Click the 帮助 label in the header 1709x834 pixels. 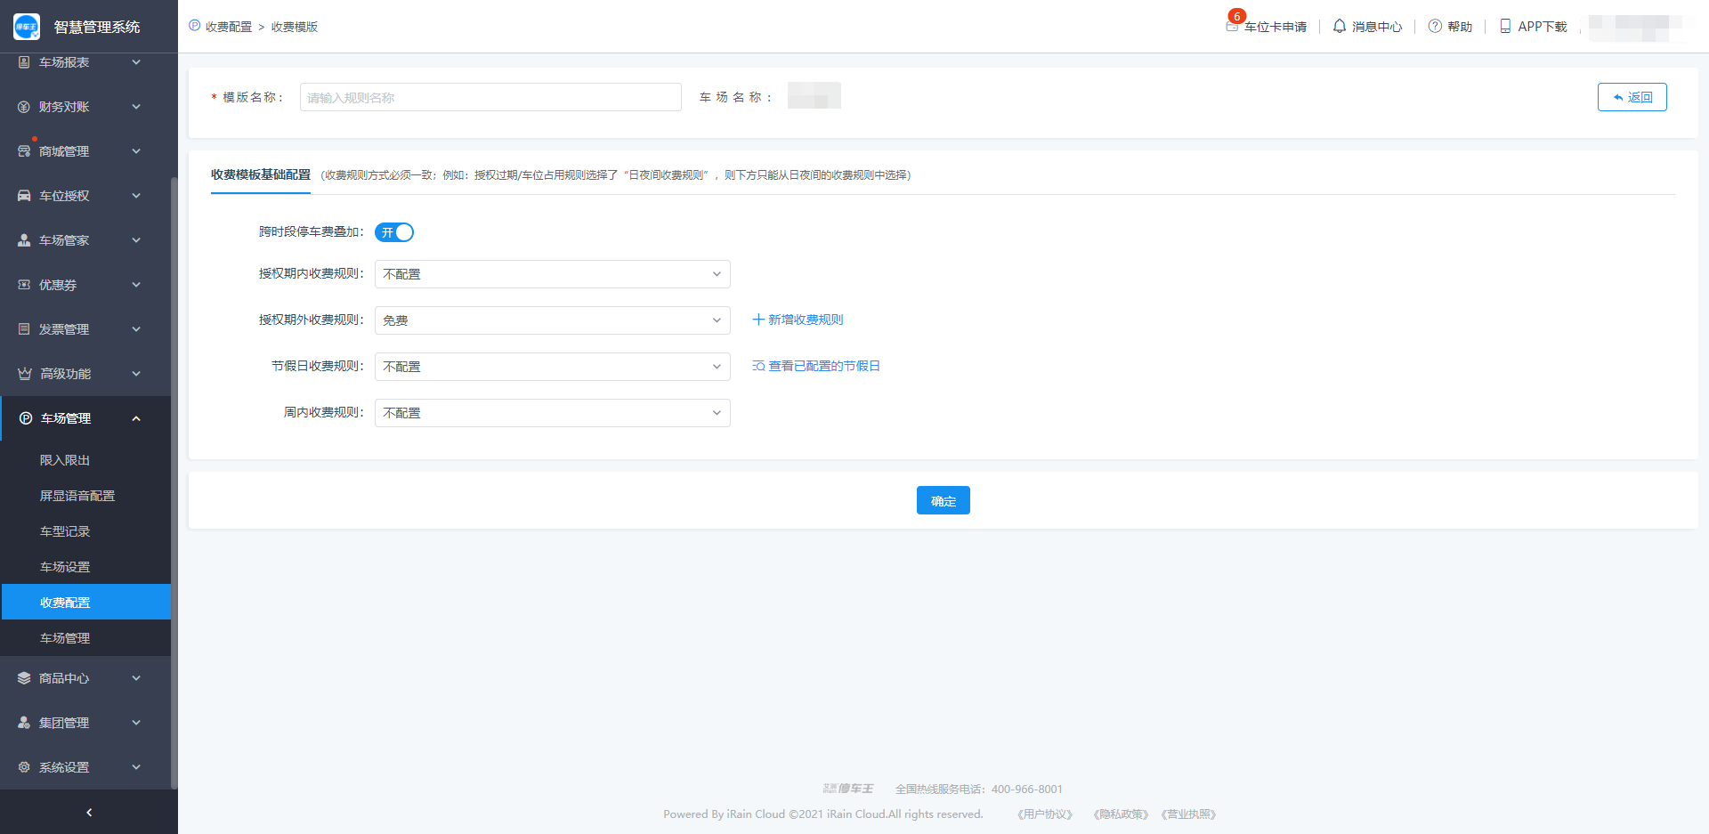[1460, 27]
